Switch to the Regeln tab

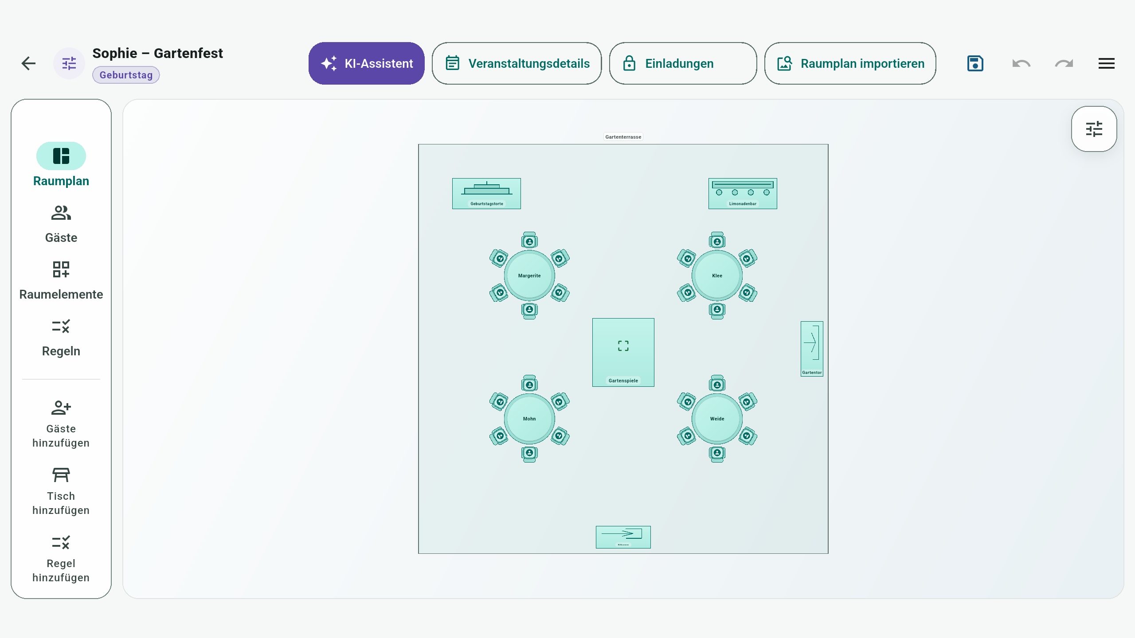click(x=61, y=338)
